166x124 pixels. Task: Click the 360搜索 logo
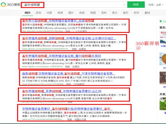(x=10, y=5)
